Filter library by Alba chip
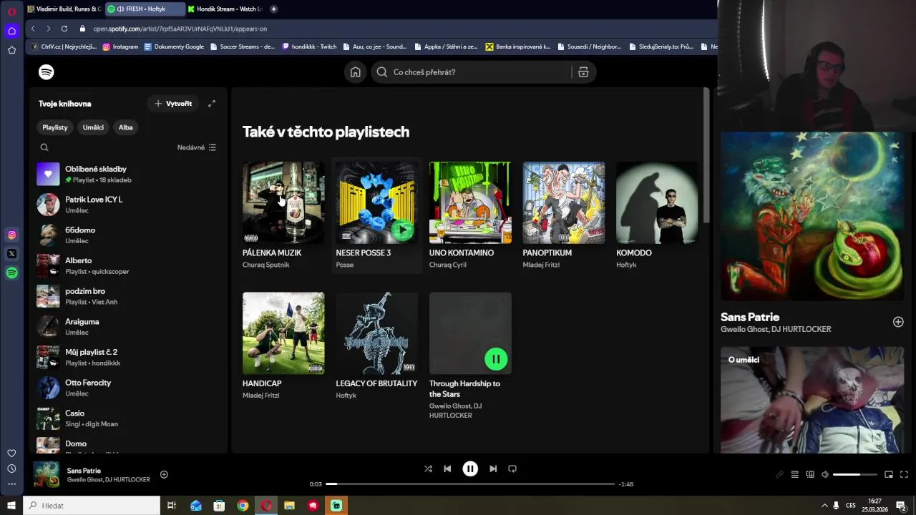This screenshot has width=916, height=515. pos(126,127)
